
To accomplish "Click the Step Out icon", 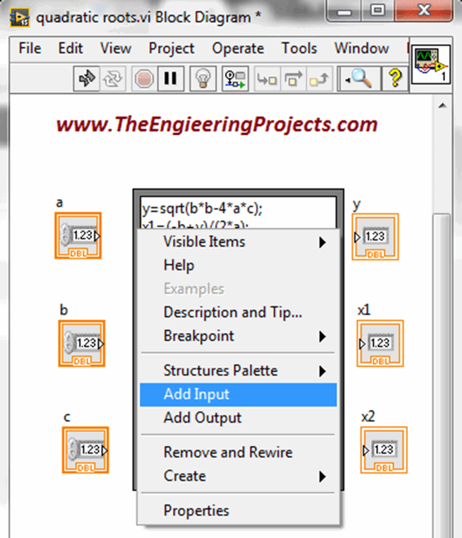I will tap(319, 78).
